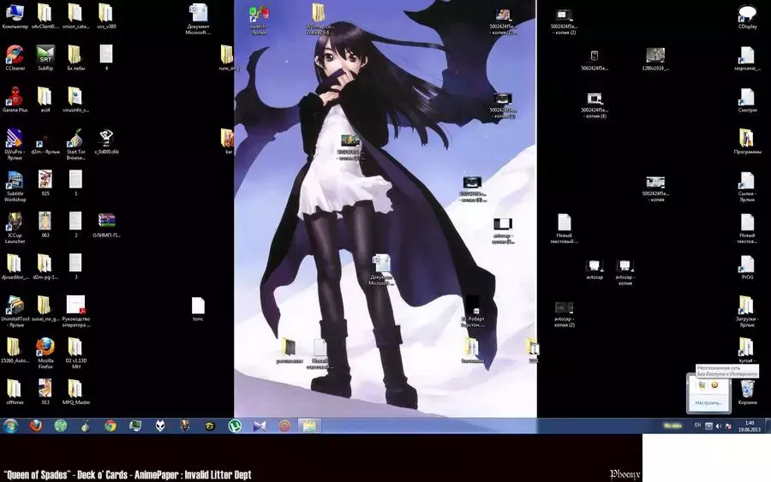Open Visual Studio from taskbar
Viewport: 771px width, 482px height.
[x=260, y=425]
